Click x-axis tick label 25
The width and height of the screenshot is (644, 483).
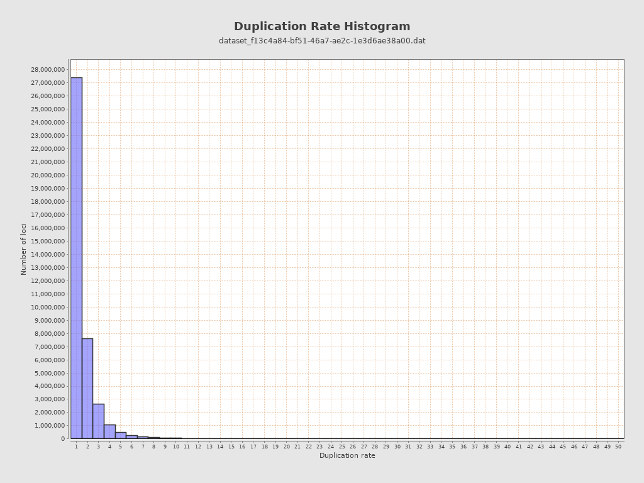point(341,447)
